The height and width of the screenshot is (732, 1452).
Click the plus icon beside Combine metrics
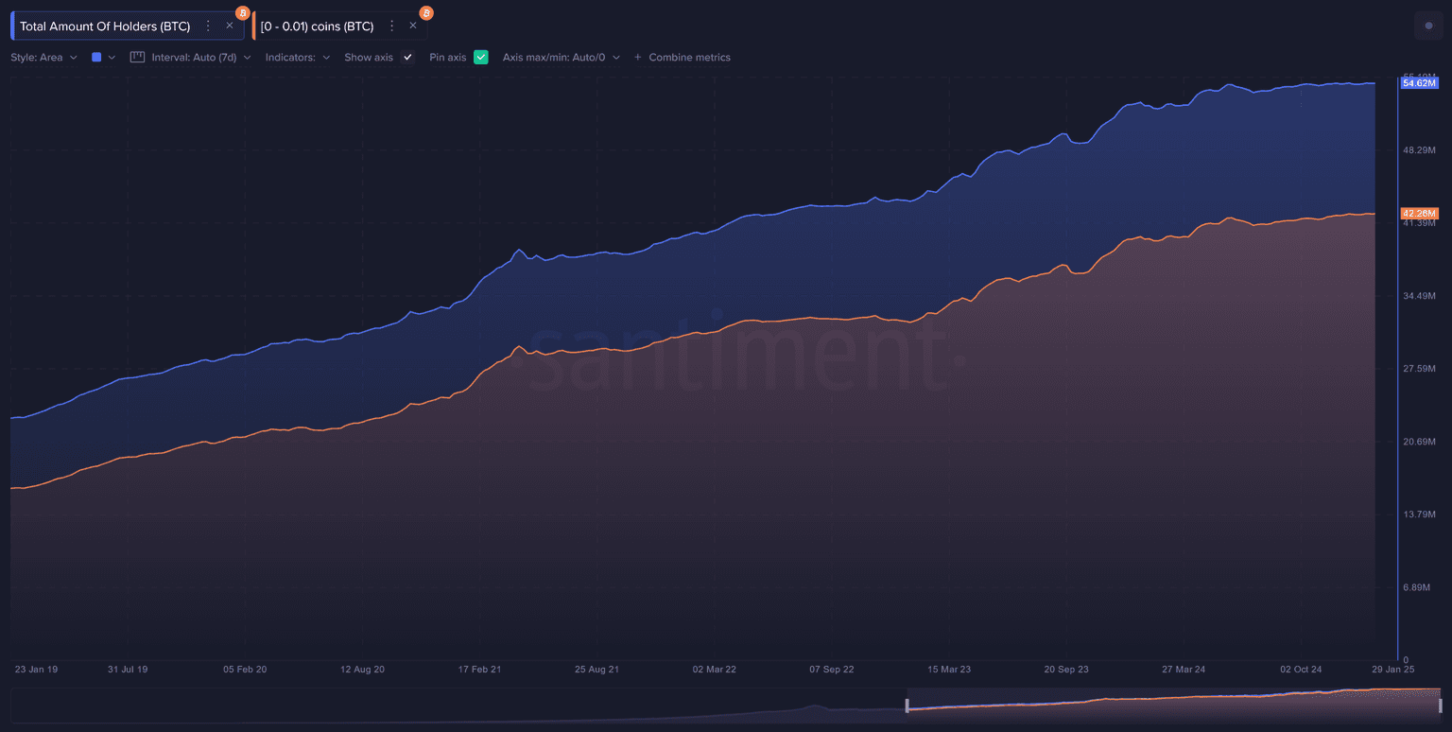638,58
